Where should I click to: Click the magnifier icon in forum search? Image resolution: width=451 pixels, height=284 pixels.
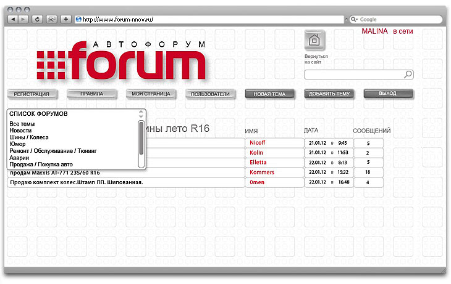(x=408, y=75)
